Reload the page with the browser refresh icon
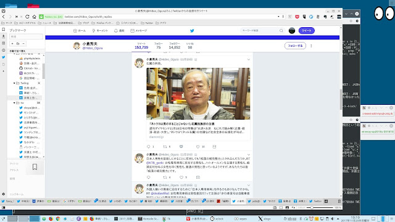Screen dimensions: 395x222 pyautogui.click(x=27, y=17)
